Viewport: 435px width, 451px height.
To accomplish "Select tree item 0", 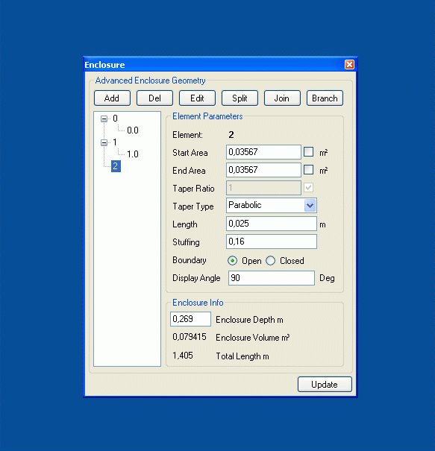I will [115, 119].
